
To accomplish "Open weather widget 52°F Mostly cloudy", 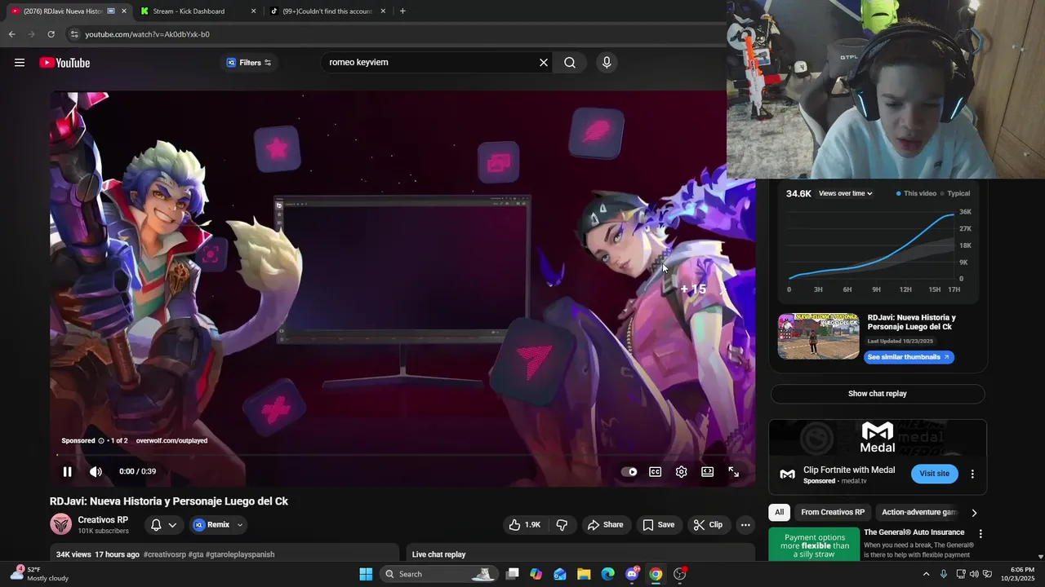I will click(38, 574).
